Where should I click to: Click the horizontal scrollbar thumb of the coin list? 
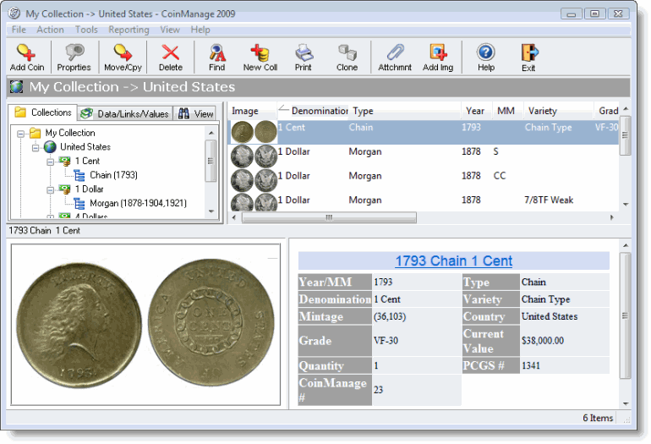coord(329,217)
